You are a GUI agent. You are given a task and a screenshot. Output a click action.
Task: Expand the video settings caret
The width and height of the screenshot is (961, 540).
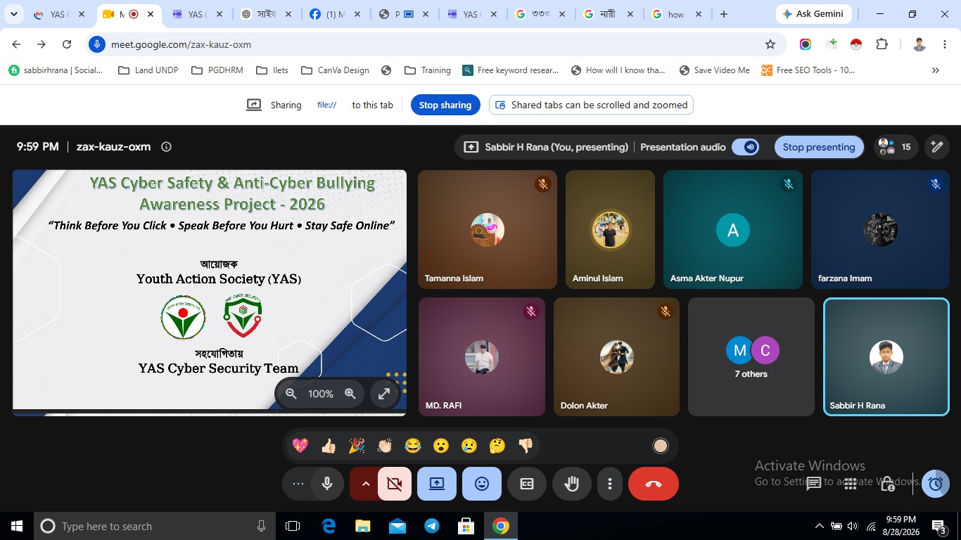pyautogui.click(x=365, y=484)
